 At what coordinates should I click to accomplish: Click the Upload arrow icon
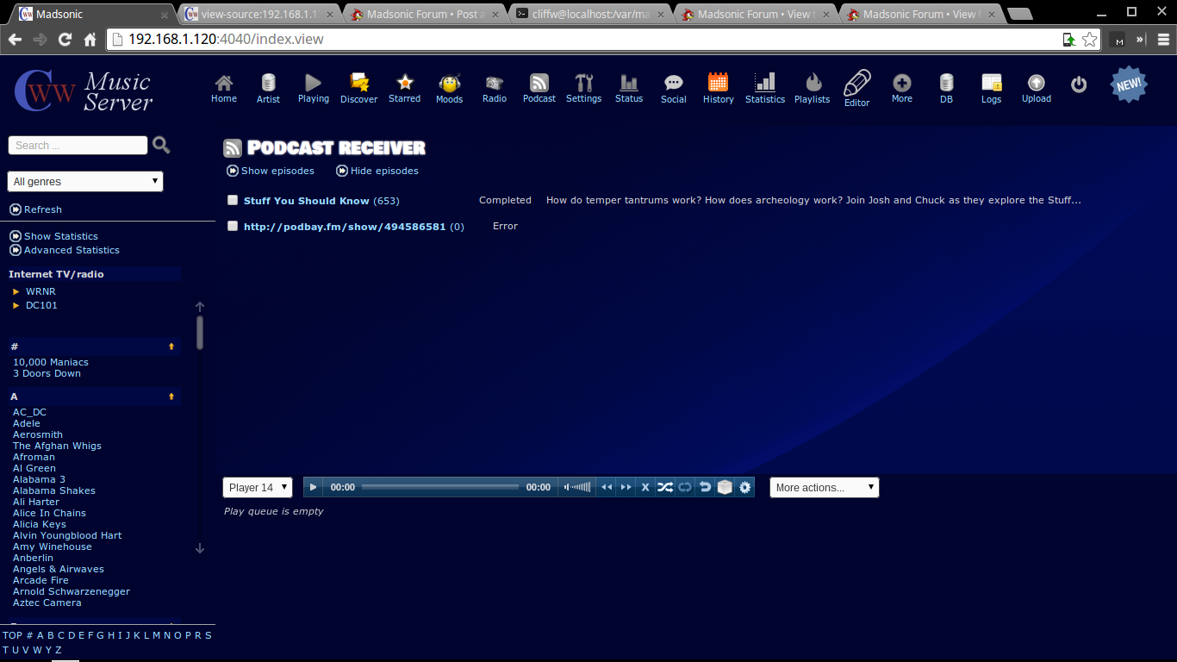click(x=1036, y=83)
